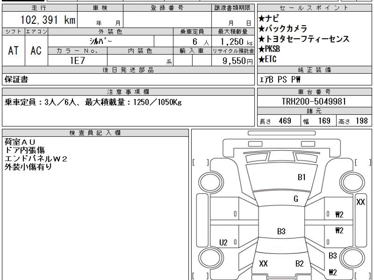Select the 登録番号 header cell

tap(167, 8)
